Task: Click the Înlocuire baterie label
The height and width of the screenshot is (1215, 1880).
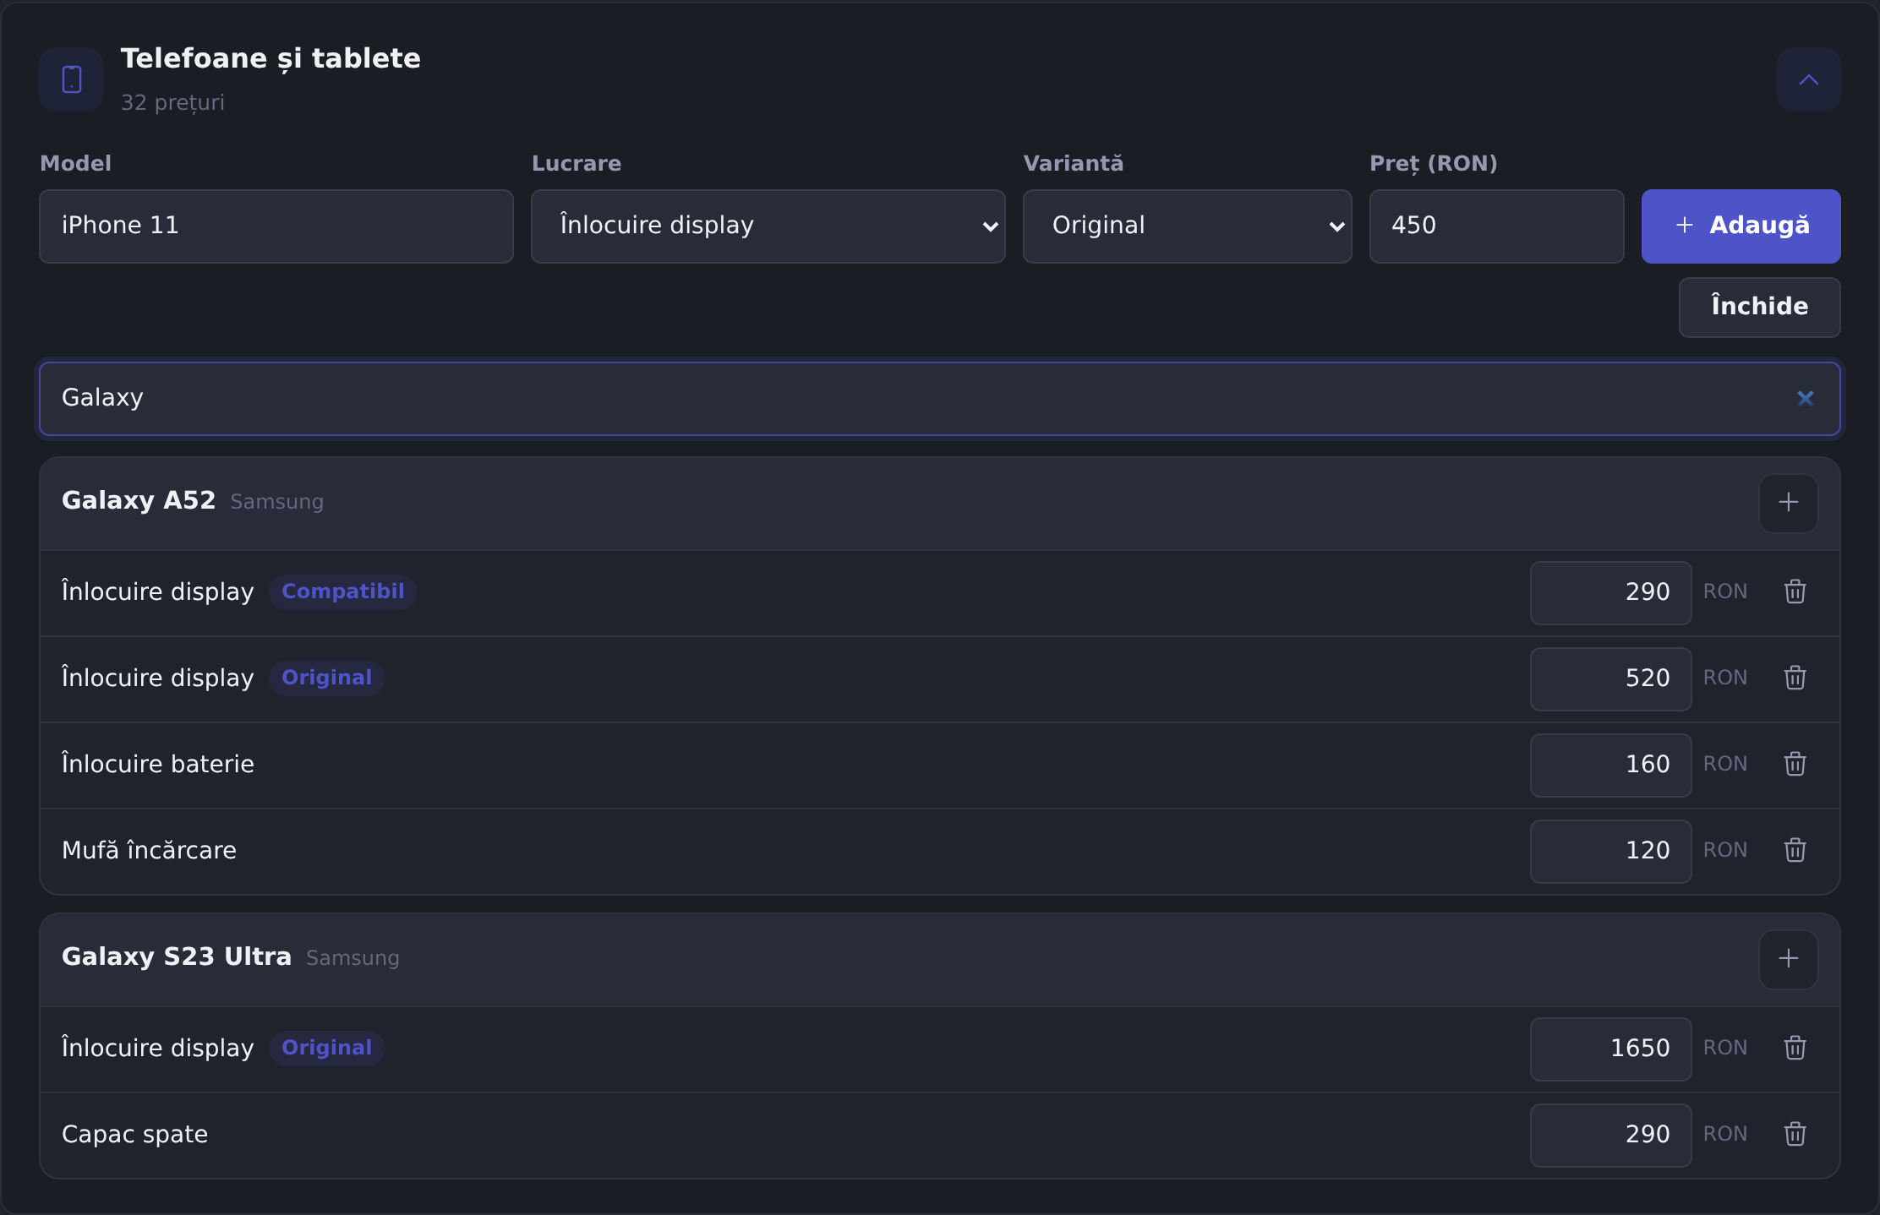Action: point(158,765)
